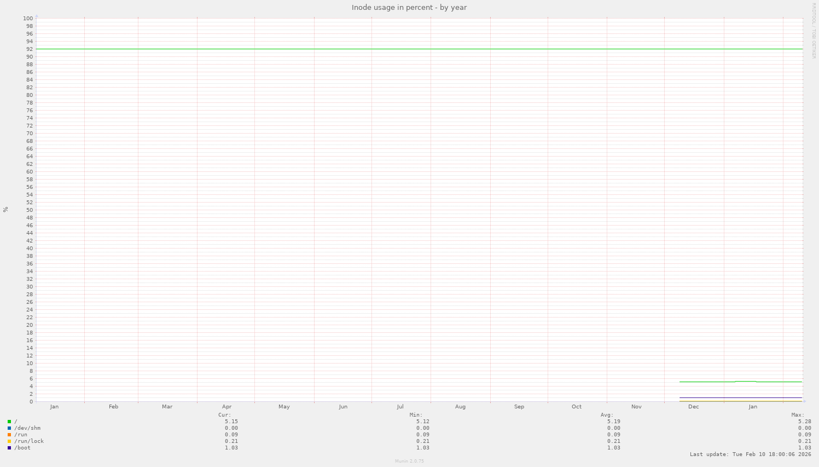
Task: Click the dark blue /boot legend marker
Action: (10, 447)
